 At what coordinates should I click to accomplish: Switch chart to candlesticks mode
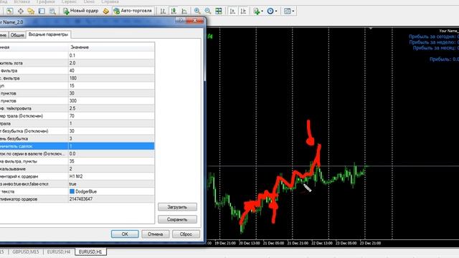pyautogui.click(x=174, y=11)
